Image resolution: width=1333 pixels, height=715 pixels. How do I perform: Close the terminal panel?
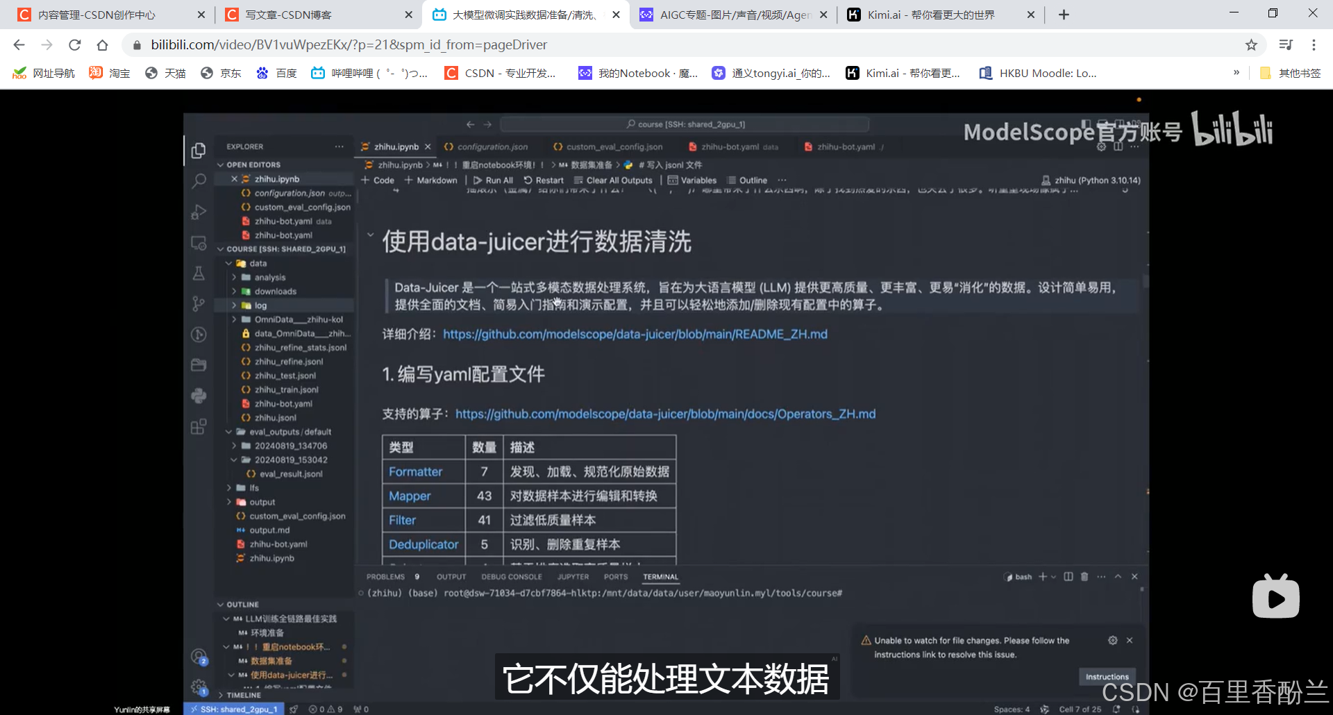(x=1134, y=577)
